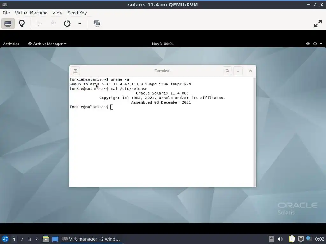Click the 'cat /etc/release' command text

click(129, 89)
